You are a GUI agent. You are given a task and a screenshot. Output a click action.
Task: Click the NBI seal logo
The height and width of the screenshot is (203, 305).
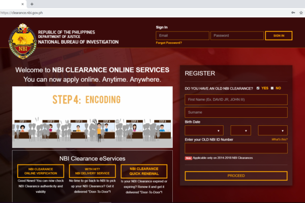[23, 41]
